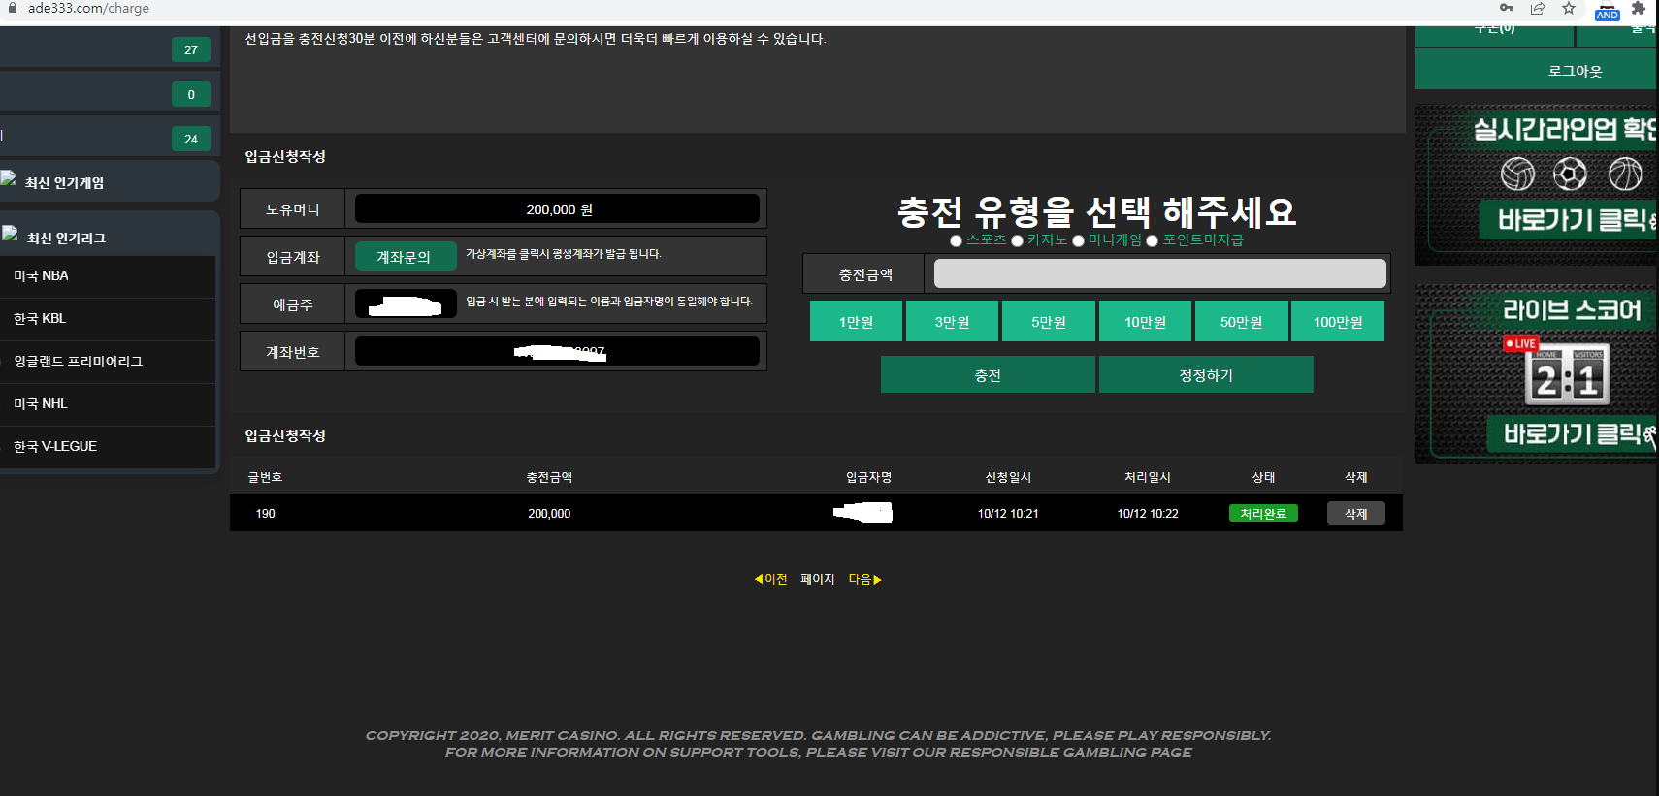Click the password key icon in address bar
The height and width of the screenshot is (796, 1659).
pos(1507,8)
